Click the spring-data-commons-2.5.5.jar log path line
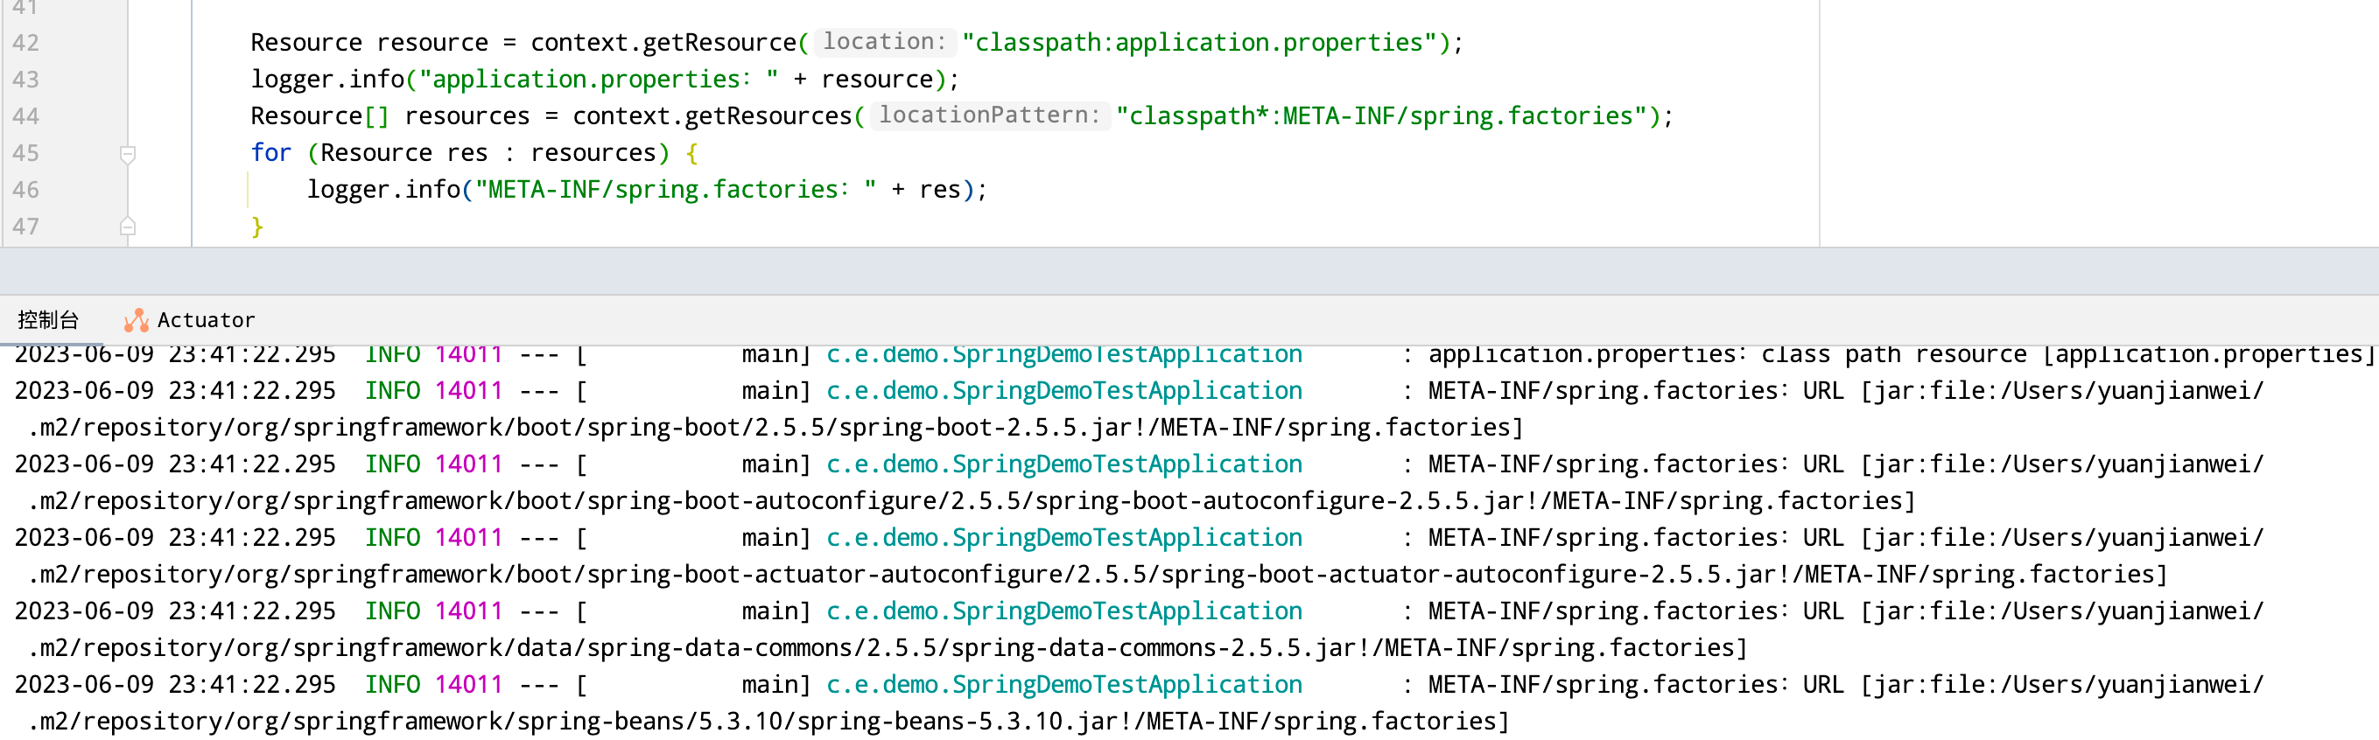 [888, 649]
